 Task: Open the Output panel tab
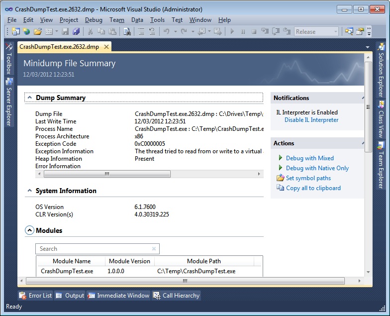coord(70,296)
